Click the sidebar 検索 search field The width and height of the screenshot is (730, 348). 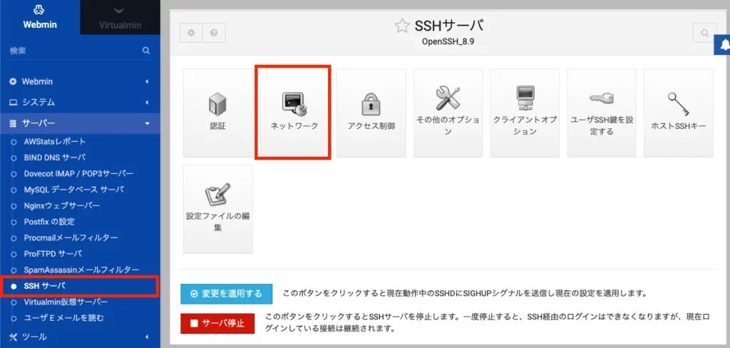(x=71, y=51)
